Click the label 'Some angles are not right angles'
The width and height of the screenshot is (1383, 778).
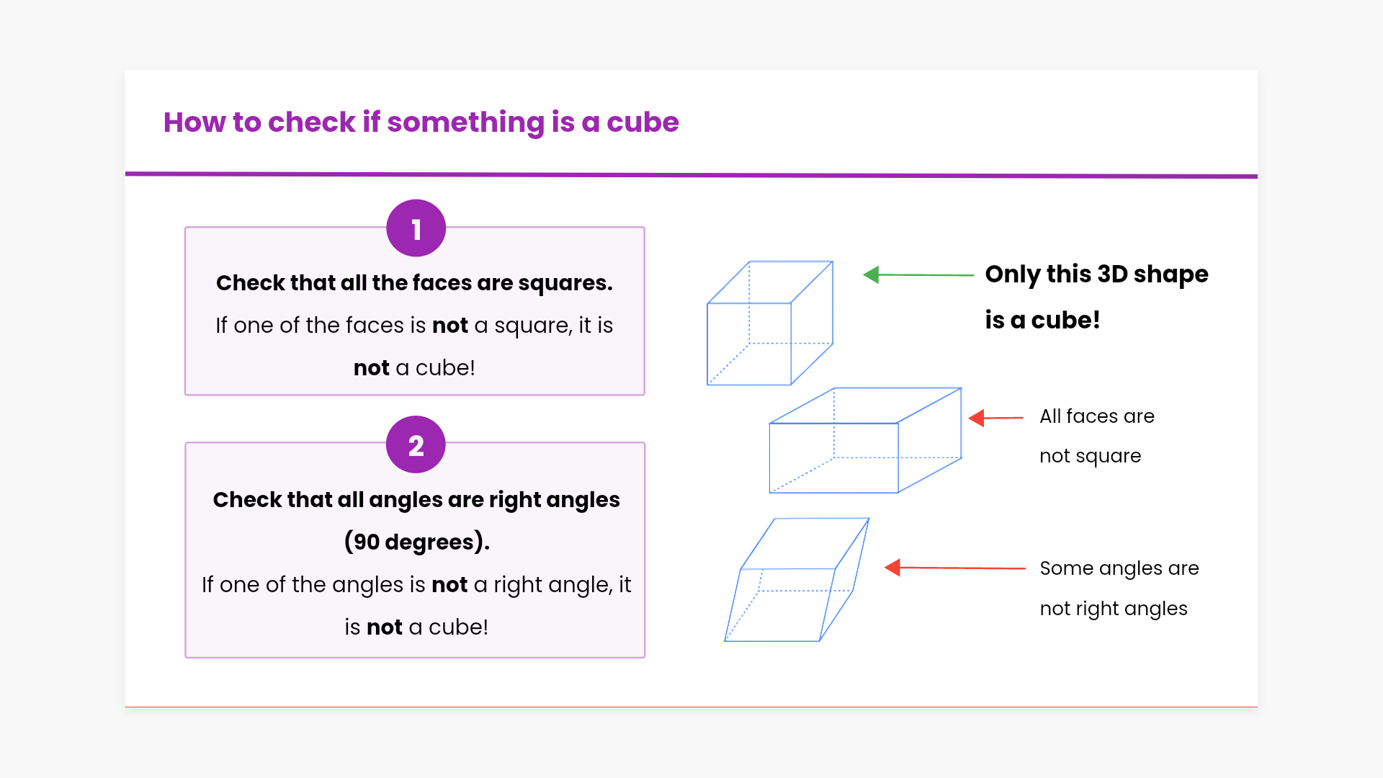point(1119,588)
